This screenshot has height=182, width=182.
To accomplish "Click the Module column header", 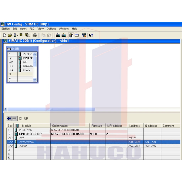I will [x=32, y=126].
